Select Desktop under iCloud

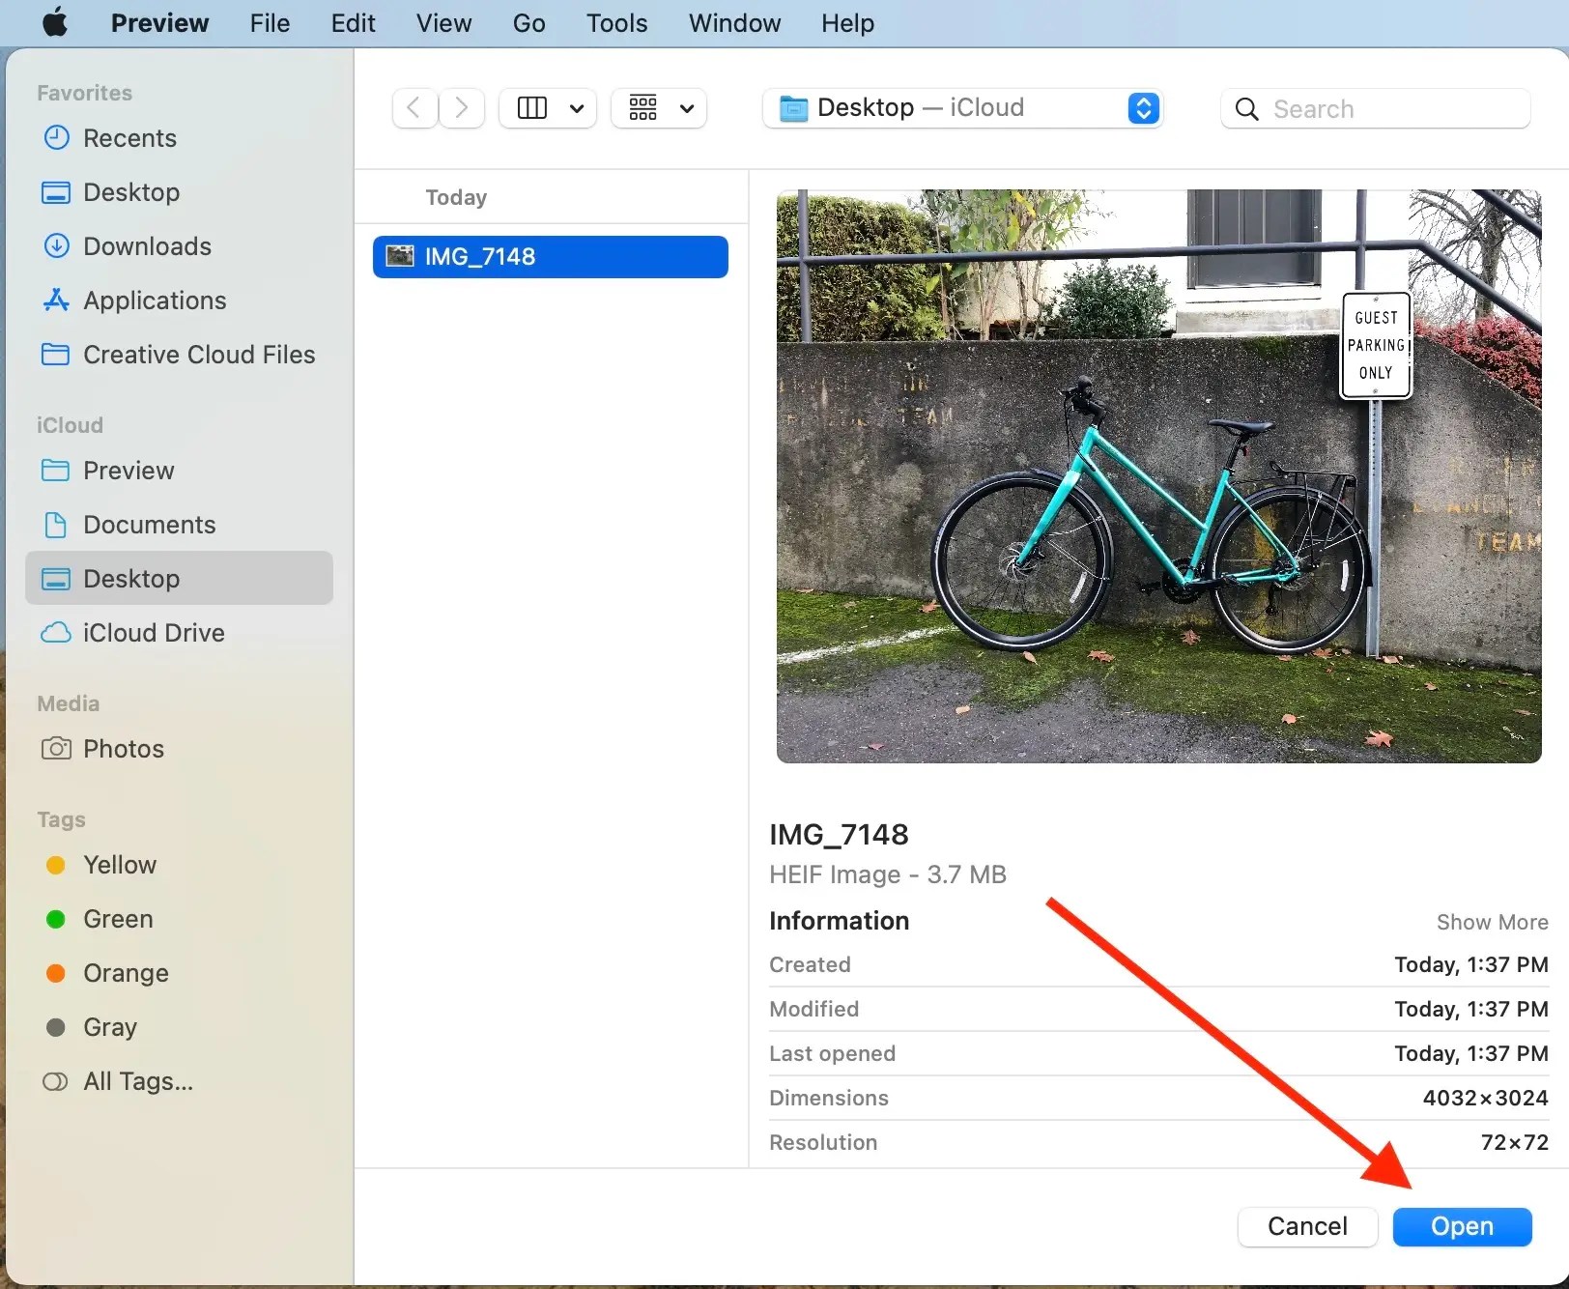coord(180,579)
